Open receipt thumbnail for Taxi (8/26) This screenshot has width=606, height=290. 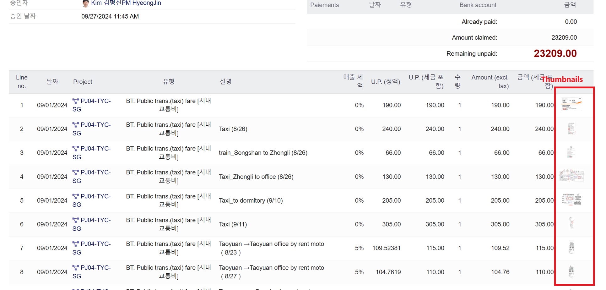click(571, 129)
